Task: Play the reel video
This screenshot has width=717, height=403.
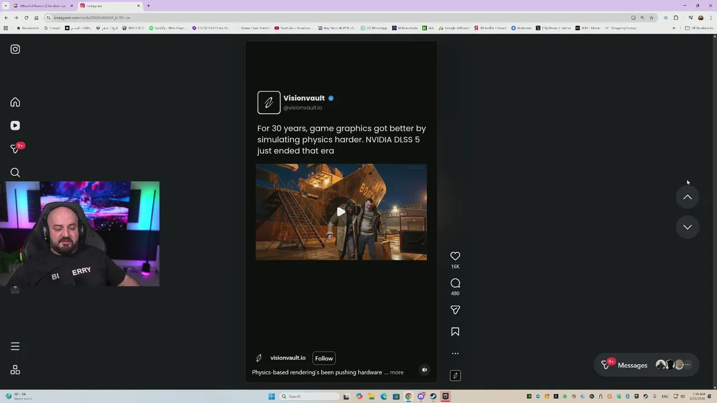Action: click(341, 212)
